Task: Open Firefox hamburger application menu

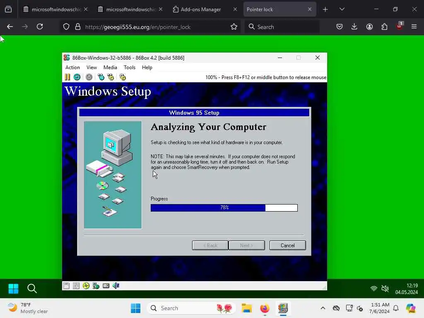Action: point(414,26)
